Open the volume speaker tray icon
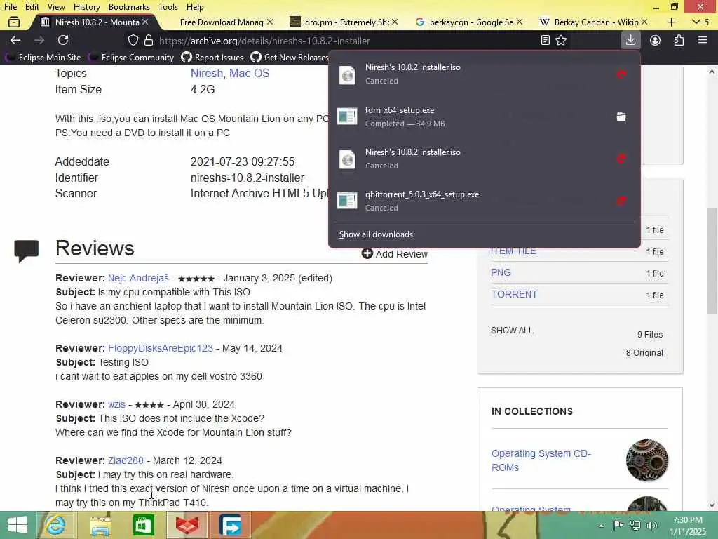The height and width of the screenshot is (539, 718). pyautogui.click(x=651, y=525)
